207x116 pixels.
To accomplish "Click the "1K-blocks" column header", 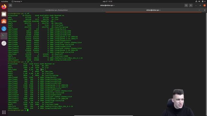I will coord(27,15).
